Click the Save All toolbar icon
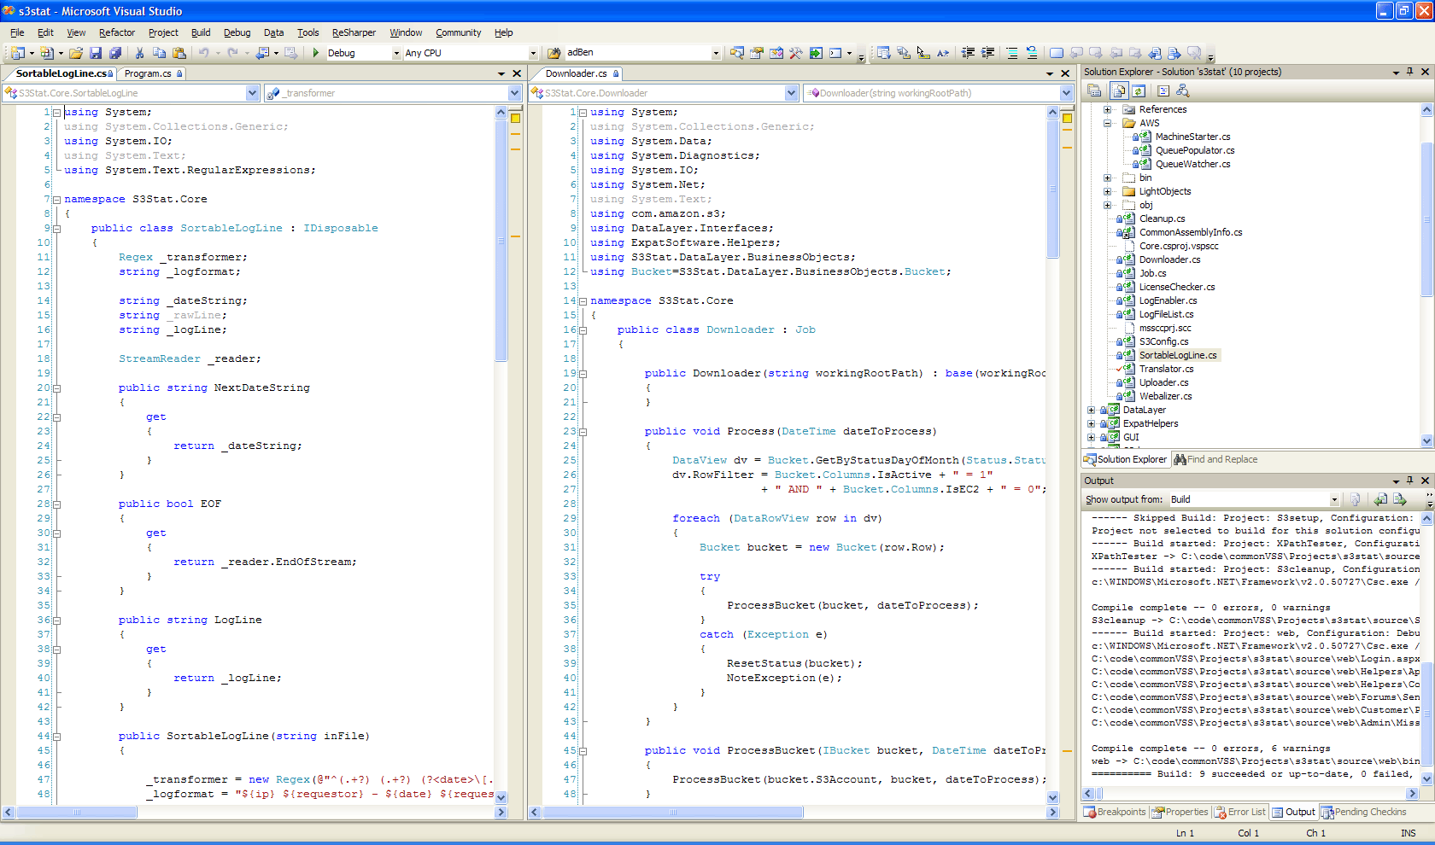Screen dimensions: 1435x845 click(x=115, y=53)
